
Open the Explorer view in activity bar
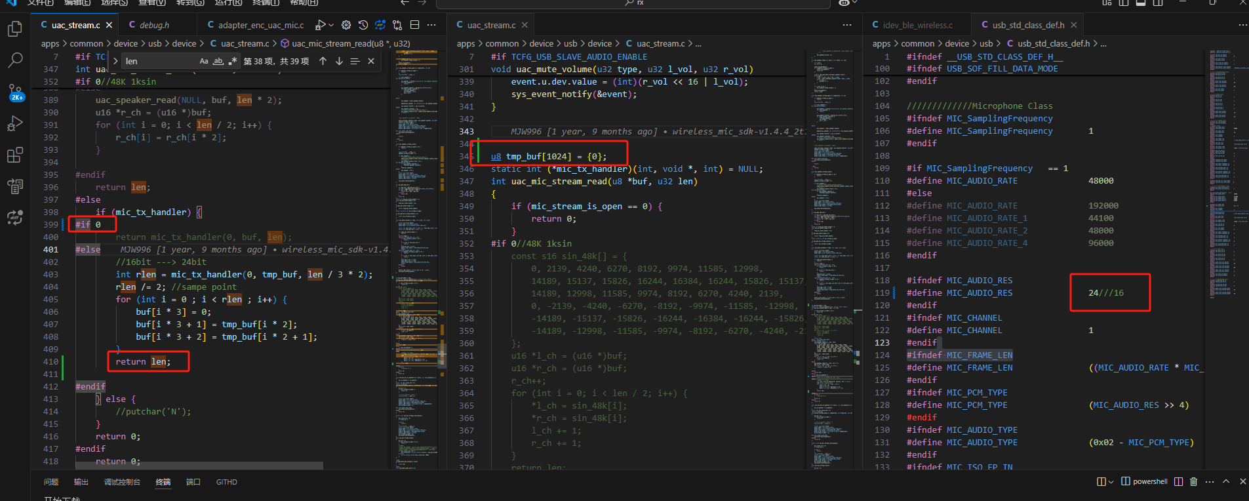pyautogui.click(x=14, y=29)
